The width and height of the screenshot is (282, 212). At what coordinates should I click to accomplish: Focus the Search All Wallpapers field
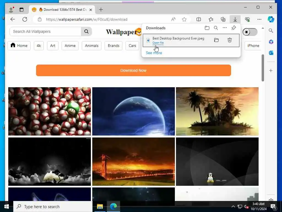(x=45, y=31)
